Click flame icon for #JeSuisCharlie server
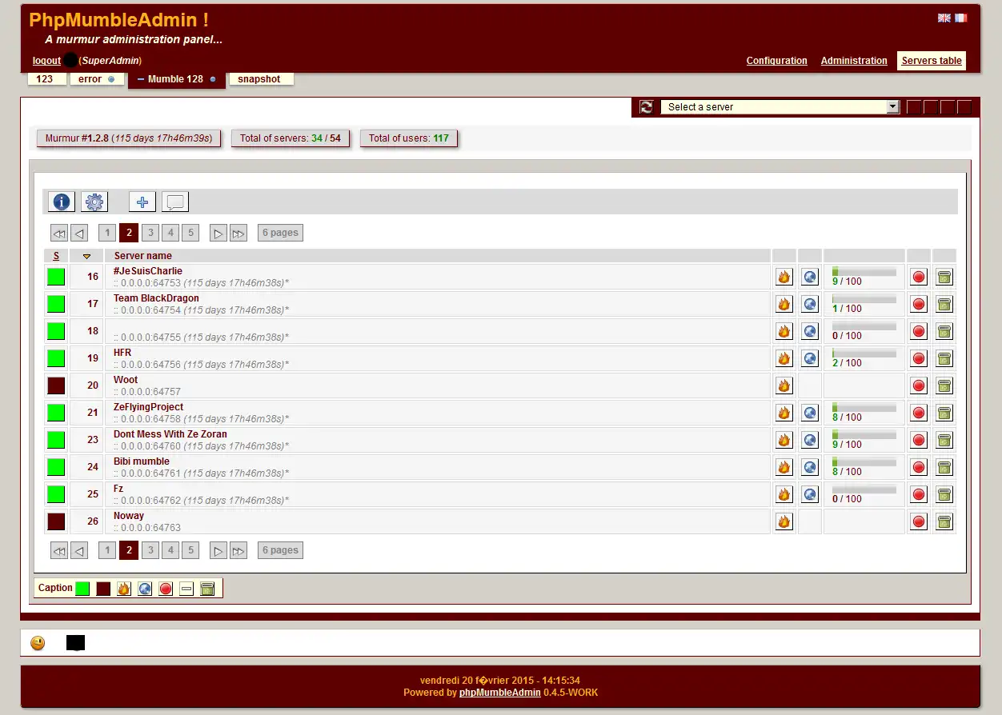The height and width of the screenshot is (715, 1002). click(784, 277)
